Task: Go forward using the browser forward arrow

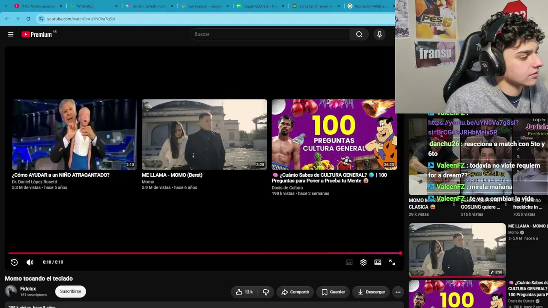Action: 18,19
